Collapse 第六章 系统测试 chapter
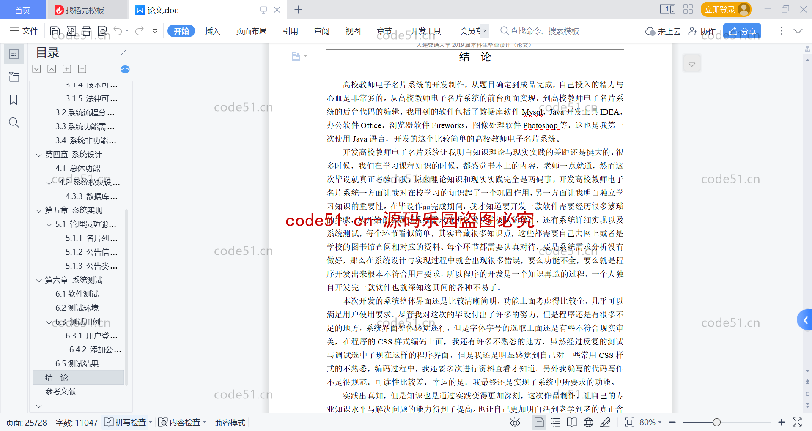 click(x=39, y=281)
